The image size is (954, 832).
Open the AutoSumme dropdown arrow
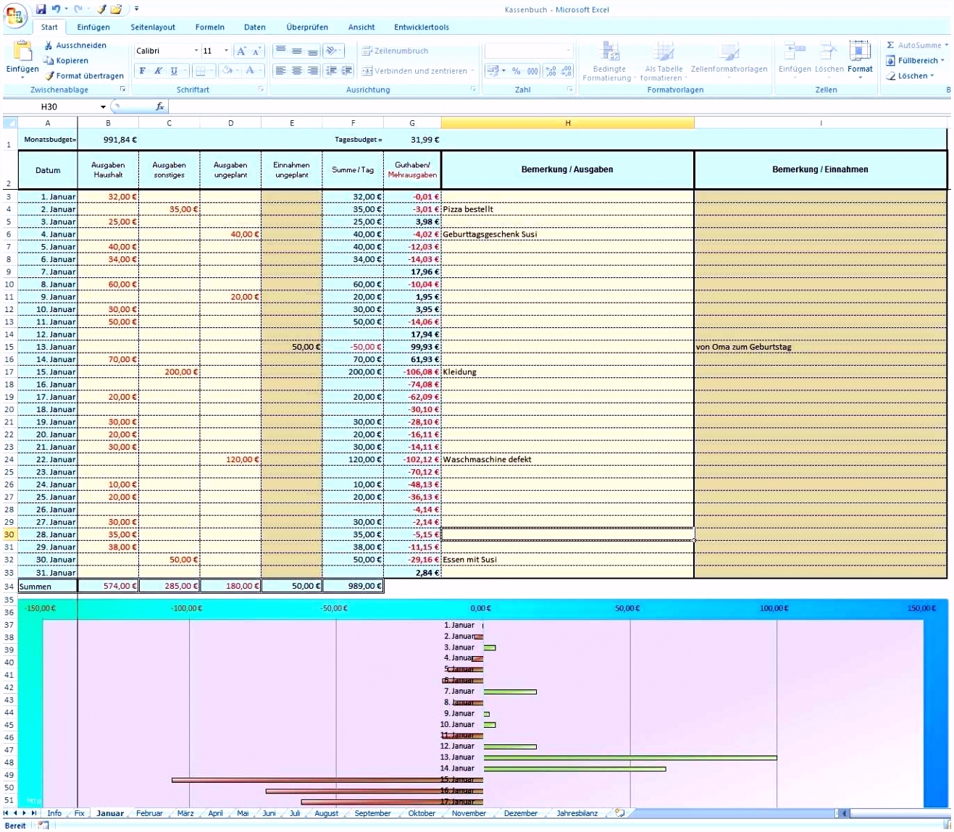coord(946,45)
